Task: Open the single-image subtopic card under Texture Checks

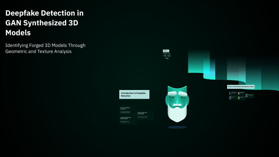Action: (250, 96)
